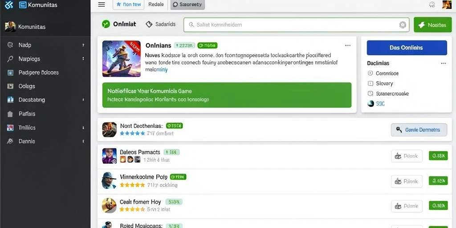Click the Pdonk button in Daleos Parnacts row

[407, 156]
